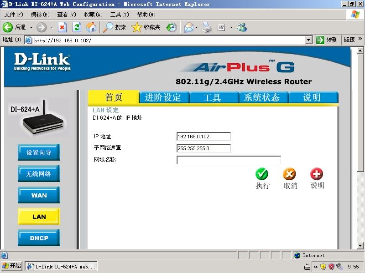This screenshot has height=273, width=365.
Task: Click the red 说明 help icon
Action: point(317,174)
